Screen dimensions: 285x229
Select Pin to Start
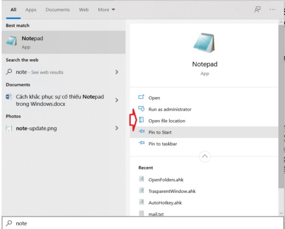(x=204, y=132)
